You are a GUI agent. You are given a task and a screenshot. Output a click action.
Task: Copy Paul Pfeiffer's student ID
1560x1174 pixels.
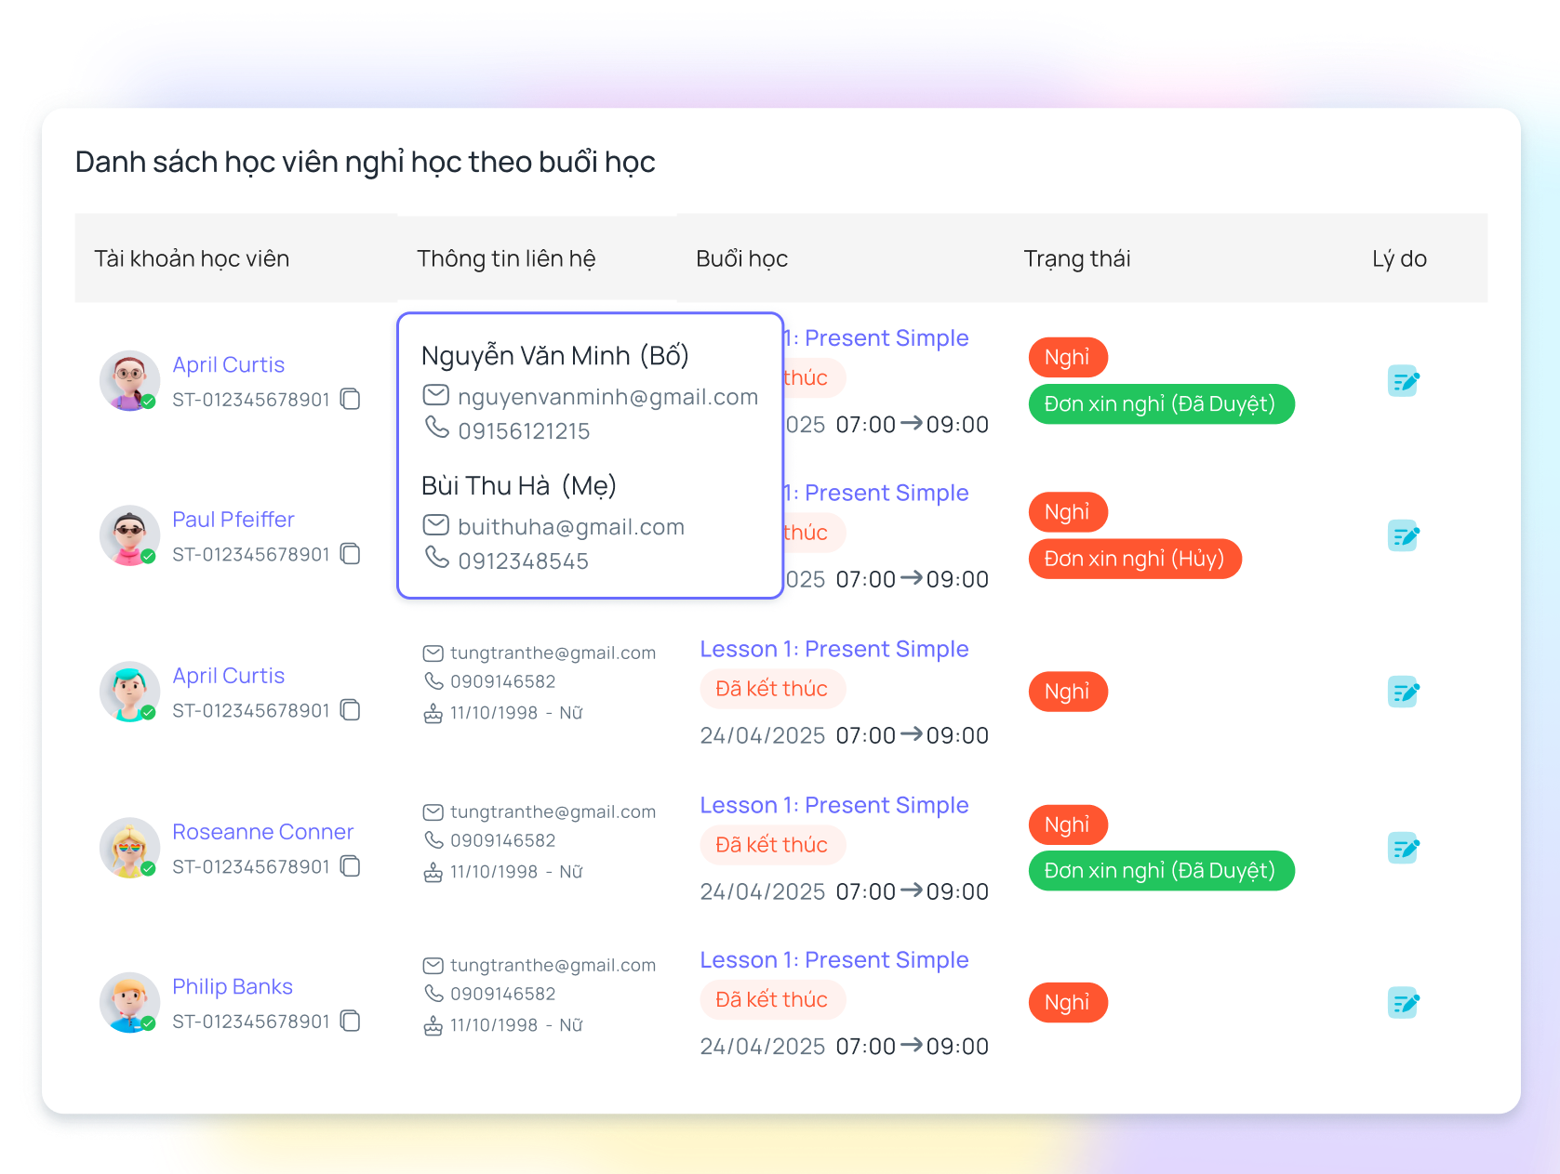pyautogui.click(x=350, y=554)
